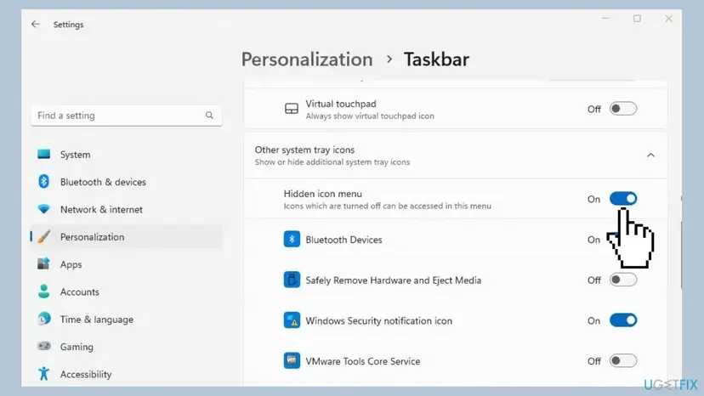Image resolution: width=704 pixels, height=396 pixels.
Task: Click 'VMware Tools Core Service' label
Action: tap(363, 361)
